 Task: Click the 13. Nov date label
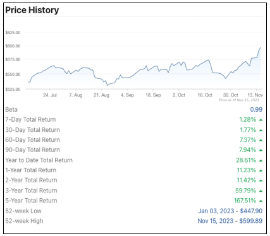255,95
